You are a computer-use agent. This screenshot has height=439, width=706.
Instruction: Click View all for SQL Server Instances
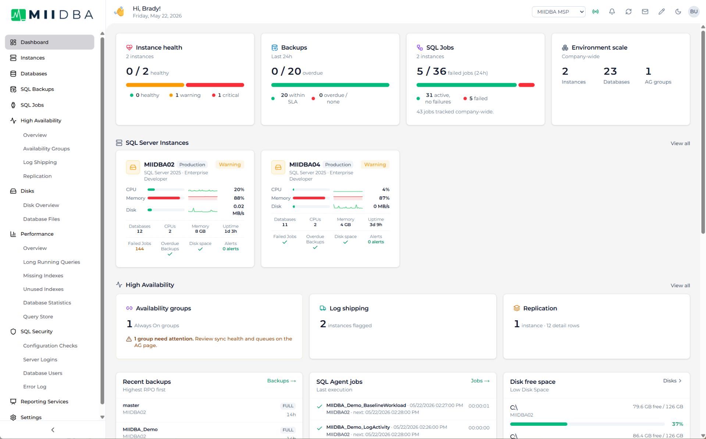tap(680, 143)
